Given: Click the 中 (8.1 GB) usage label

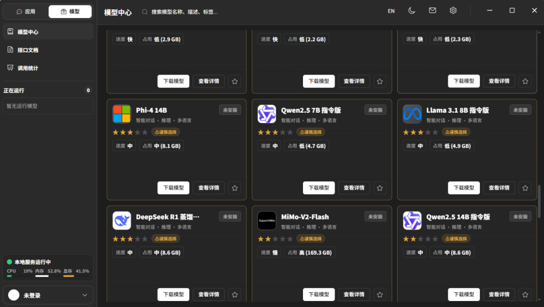Looking at the screenshot, I should [x=162, y=146].
